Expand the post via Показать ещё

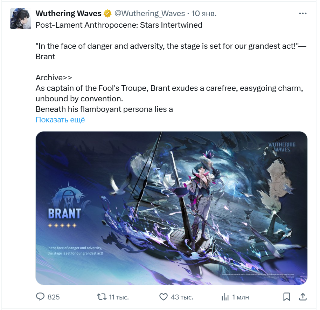[60, 120]
